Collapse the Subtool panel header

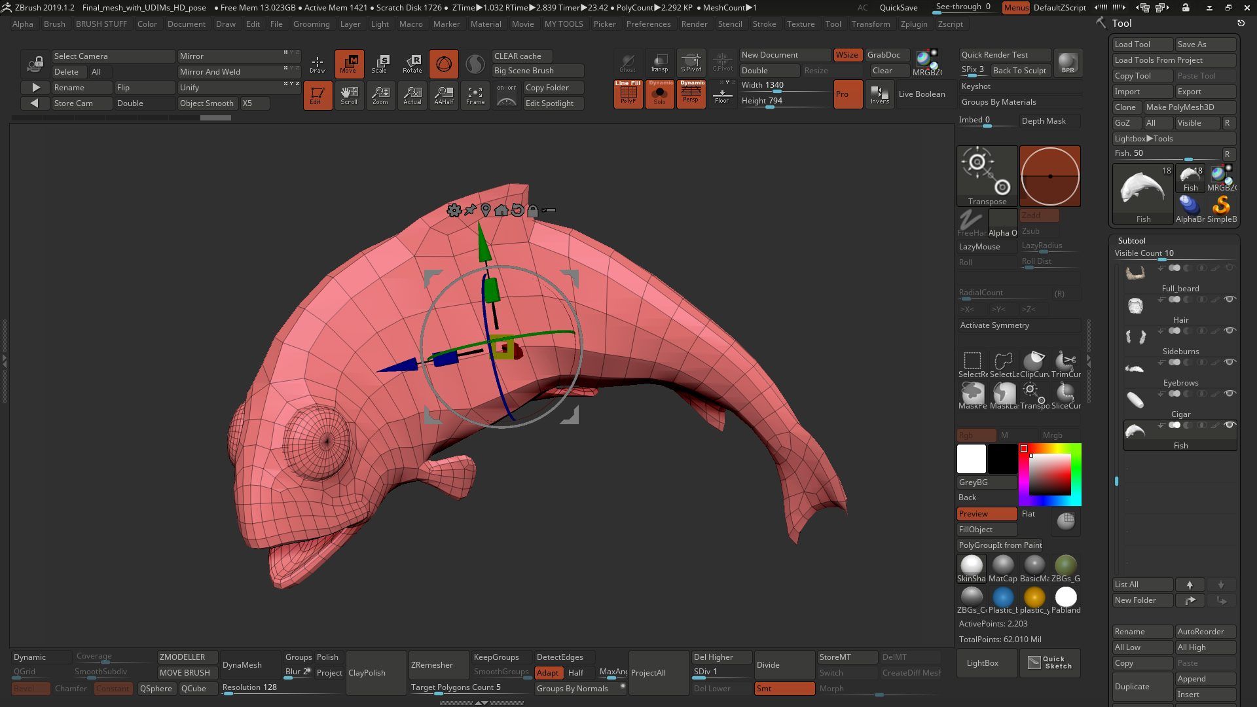click(x=1131, y=240)
